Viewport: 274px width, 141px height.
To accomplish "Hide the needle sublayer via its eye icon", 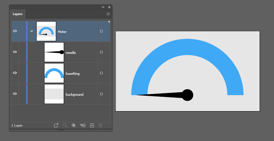I will tap(15, 52).
